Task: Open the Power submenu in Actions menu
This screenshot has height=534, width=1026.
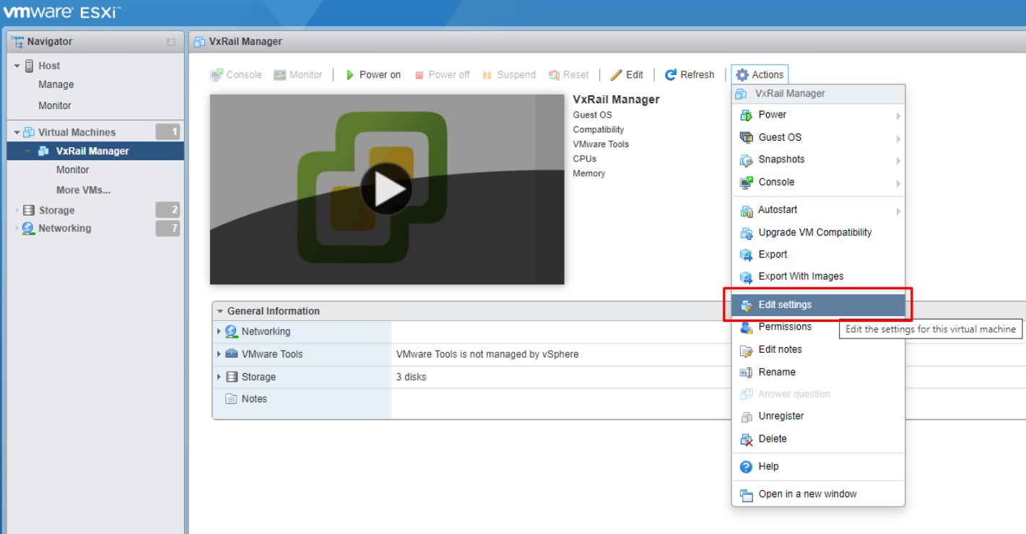Action: click(x=773, y=115)
